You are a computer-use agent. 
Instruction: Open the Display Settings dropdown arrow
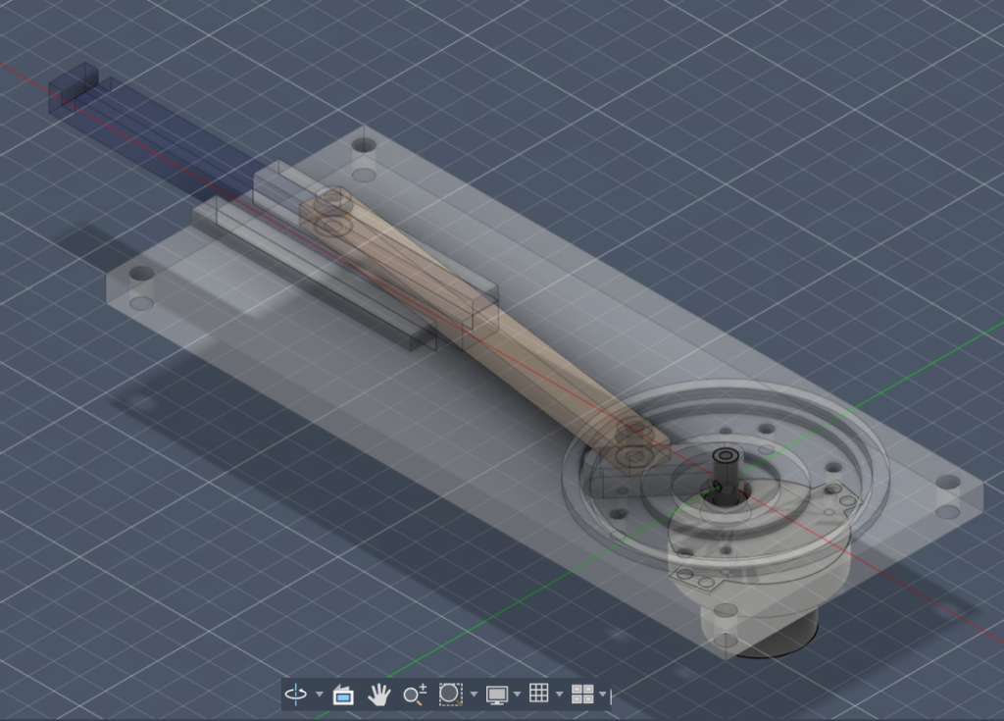pos(517,695)
